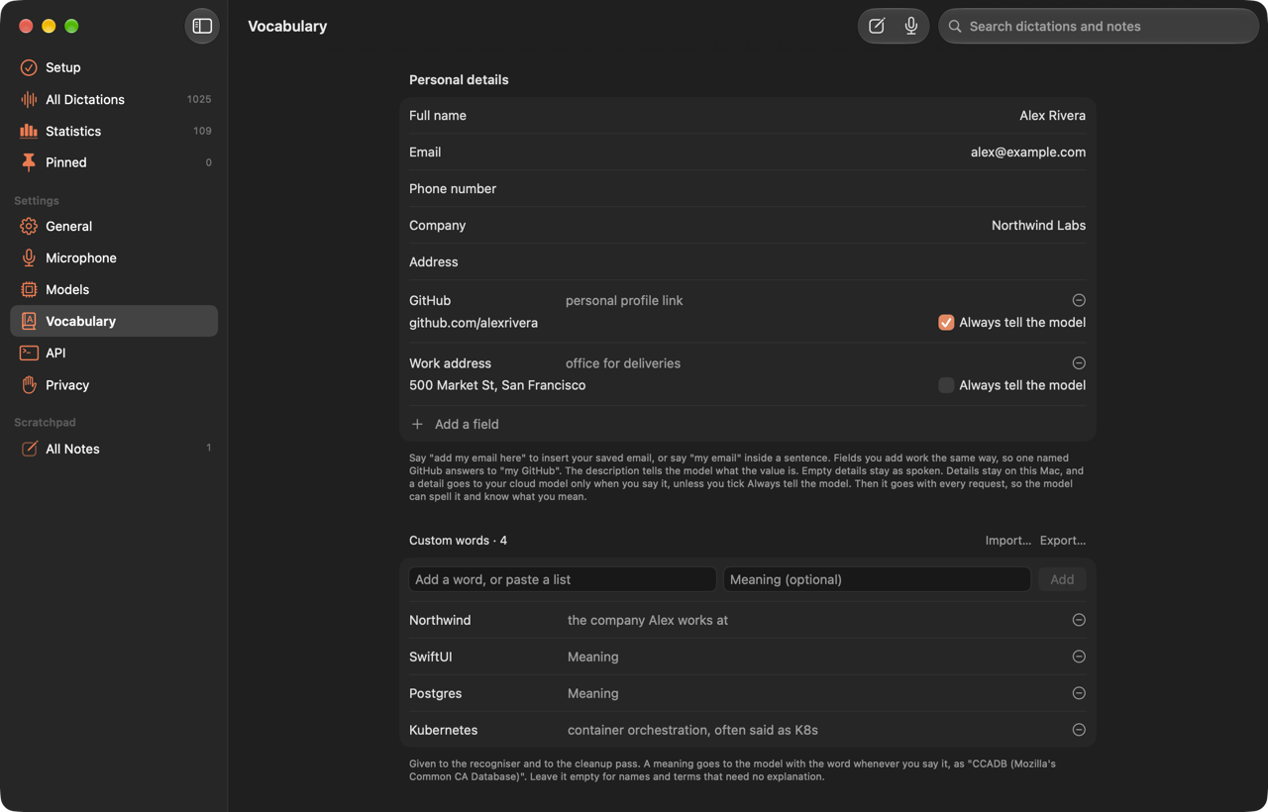Click the Microphone settings icon in sidebar

click(29, 257)
